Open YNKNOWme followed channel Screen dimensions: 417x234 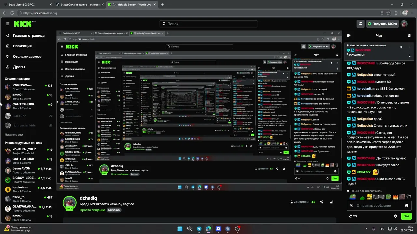tap(29, 87)
